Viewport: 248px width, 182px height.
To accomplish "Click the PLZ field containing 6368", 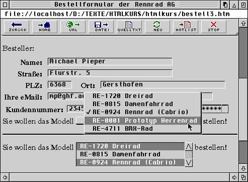I will point(60,84).
